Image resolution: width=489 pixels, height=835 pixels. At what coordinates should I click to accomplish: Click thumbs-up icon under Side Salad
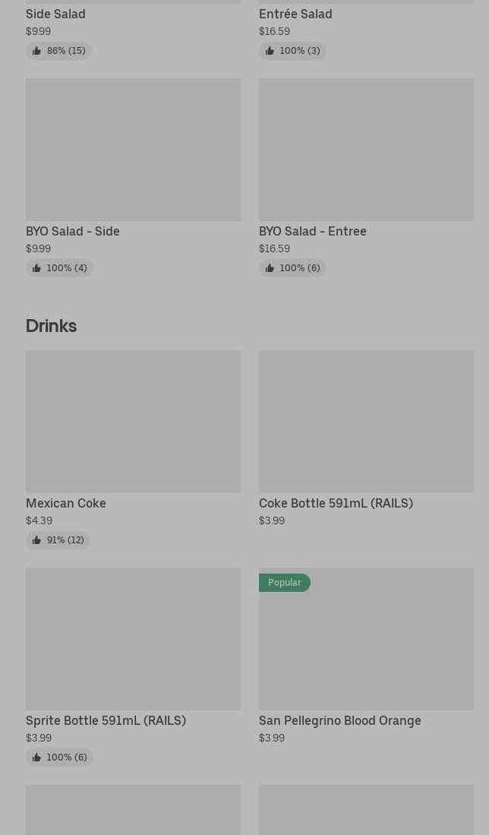coord(36,51)
